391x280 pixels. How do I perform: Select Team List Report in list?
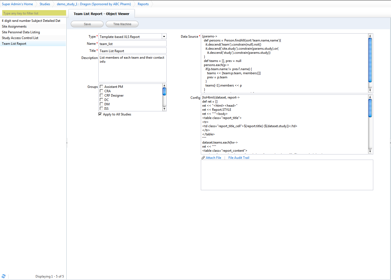pos(33,44)
